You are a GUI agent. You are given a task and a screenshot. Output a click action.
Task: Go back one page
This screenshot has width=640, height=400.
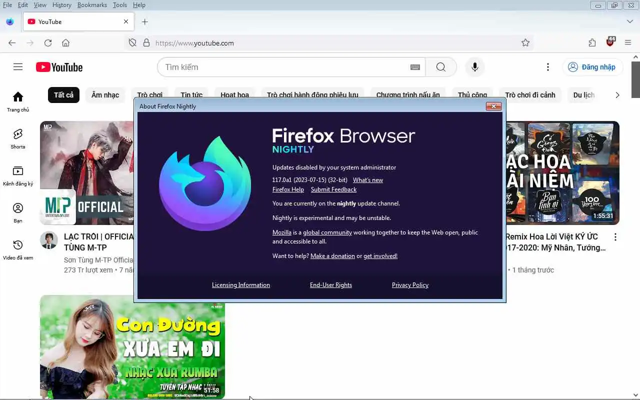(12, 43)
